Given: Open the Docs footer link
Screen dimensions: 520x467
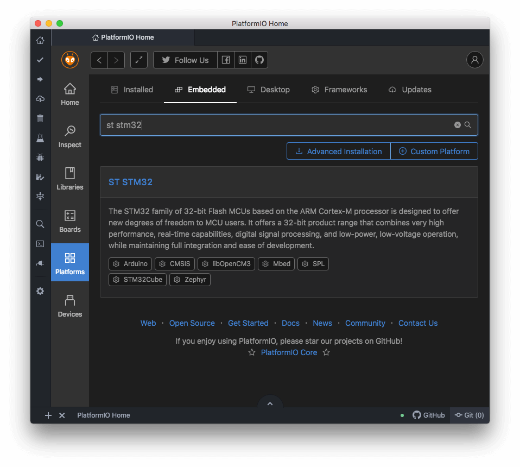Looking at the screenshot, I should [290, 323].
